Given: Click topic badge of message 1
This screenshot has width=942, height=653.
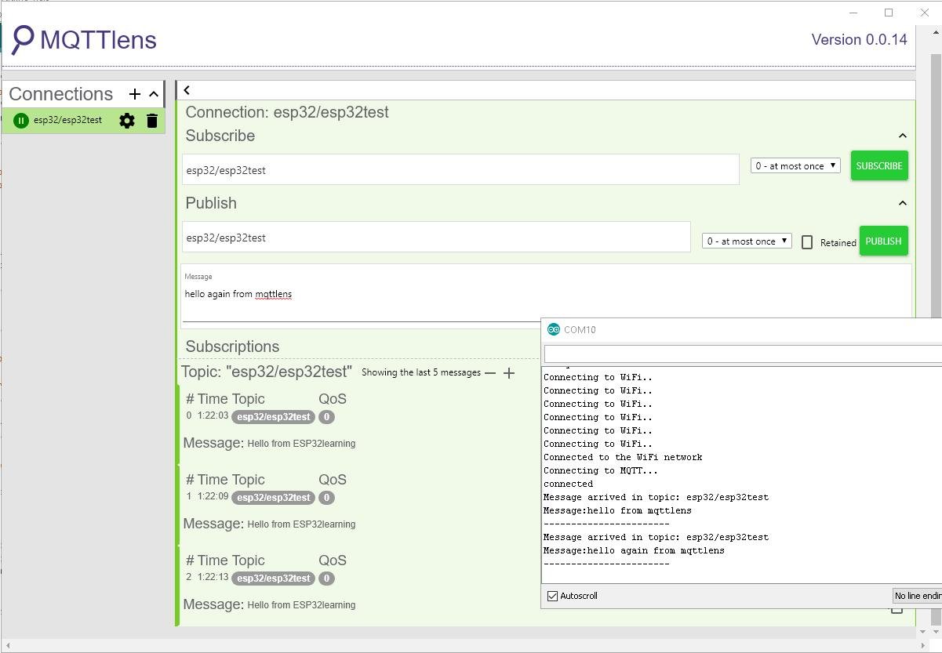Looking at the screenshot, I should (273, 498).
